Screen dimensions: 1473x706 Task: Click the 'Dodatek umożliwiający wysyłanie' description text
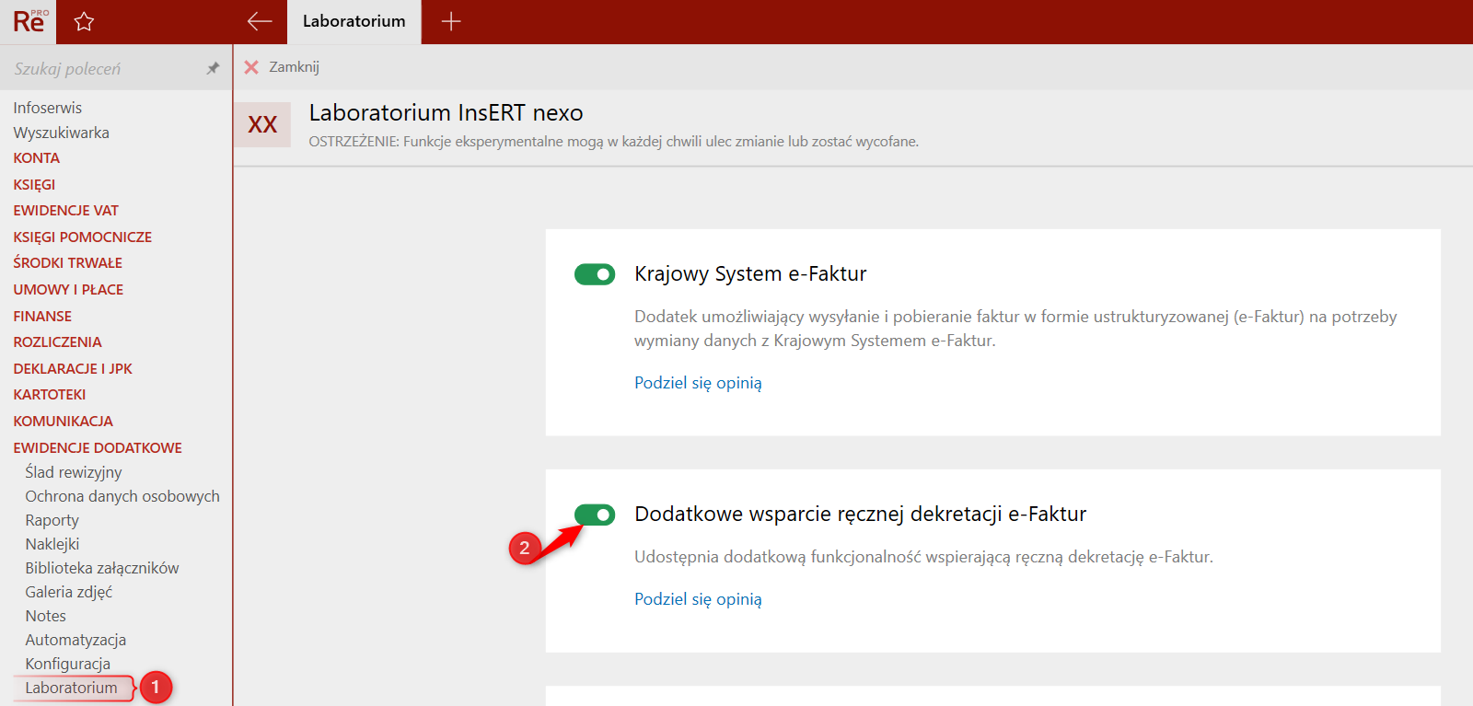pyautogui.click(x=1015, y=329)
